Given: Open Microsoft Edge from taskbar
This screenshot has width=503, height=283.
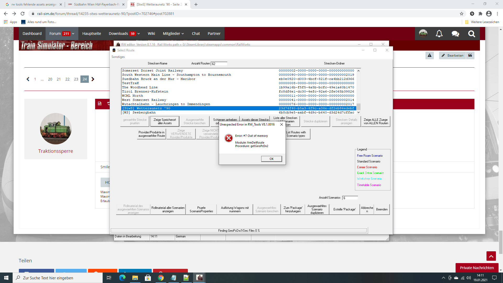Looking at the screenshot, I should [x=122, y=278].
